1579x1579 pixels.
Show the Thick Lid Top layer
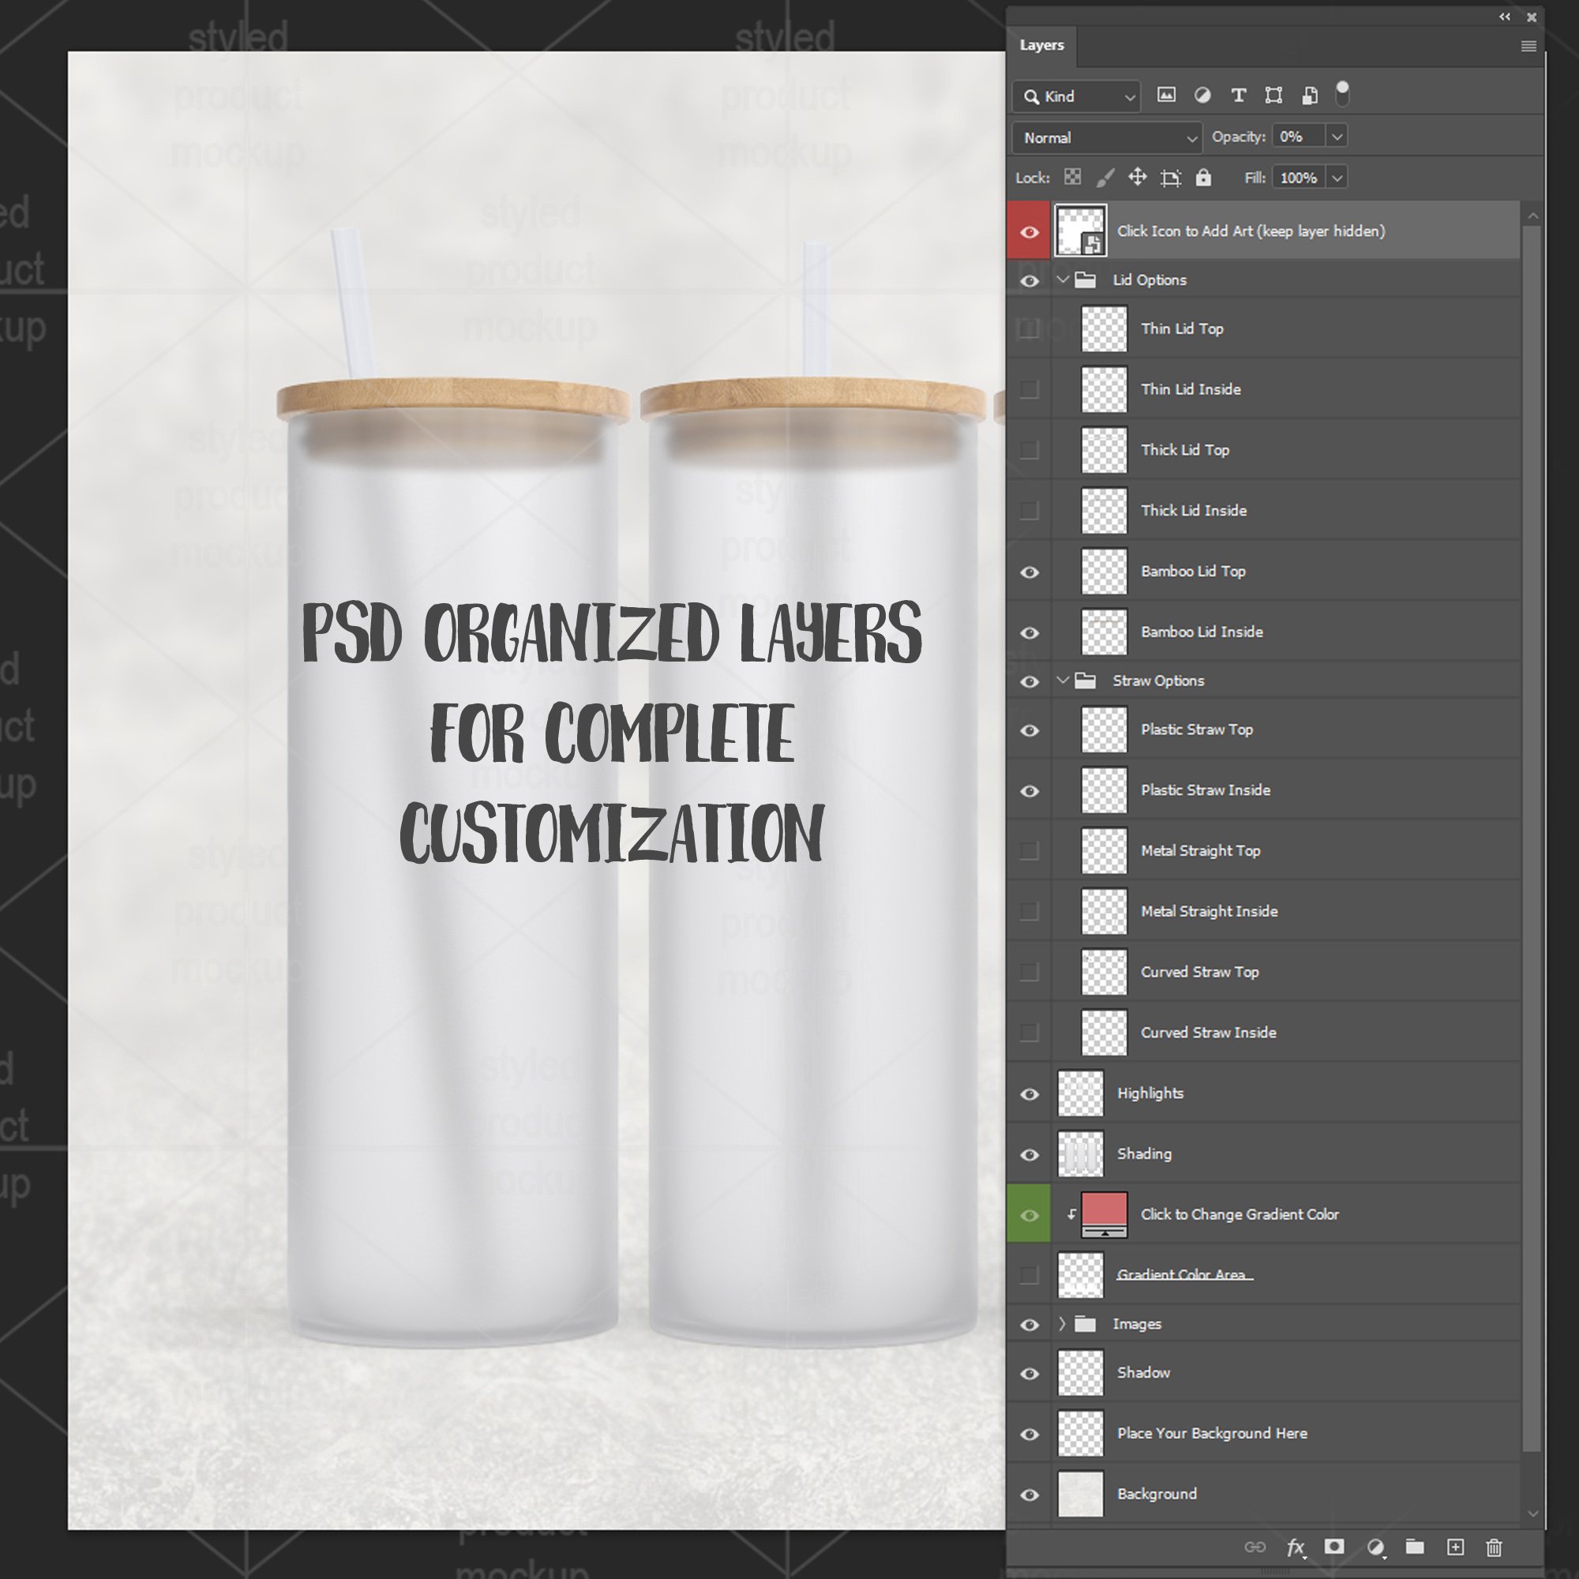[x=1030, y=449]
